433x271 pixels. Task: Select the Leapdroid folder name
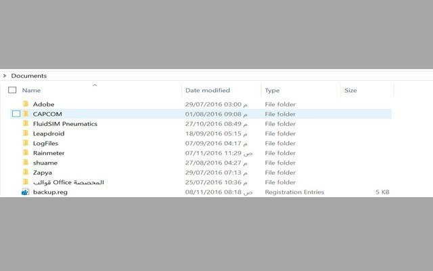pos(49,133)
